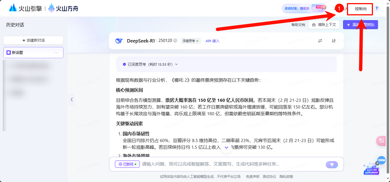This screenshot has width=390, height=182.
Task: Open 帮助文档 help link
Action: 298,25
